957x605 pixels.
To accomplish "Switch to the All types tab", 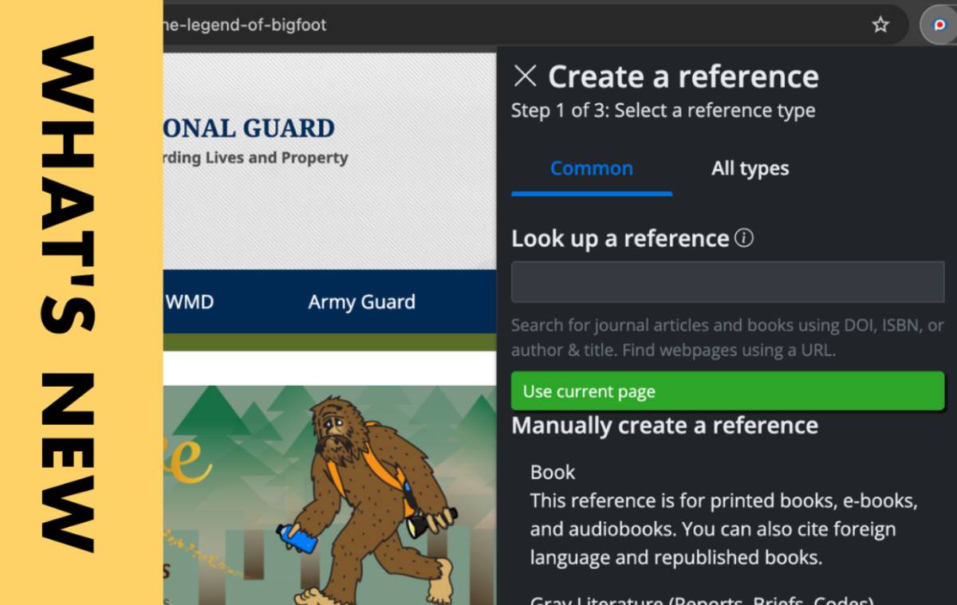I will tap(750, 169).
